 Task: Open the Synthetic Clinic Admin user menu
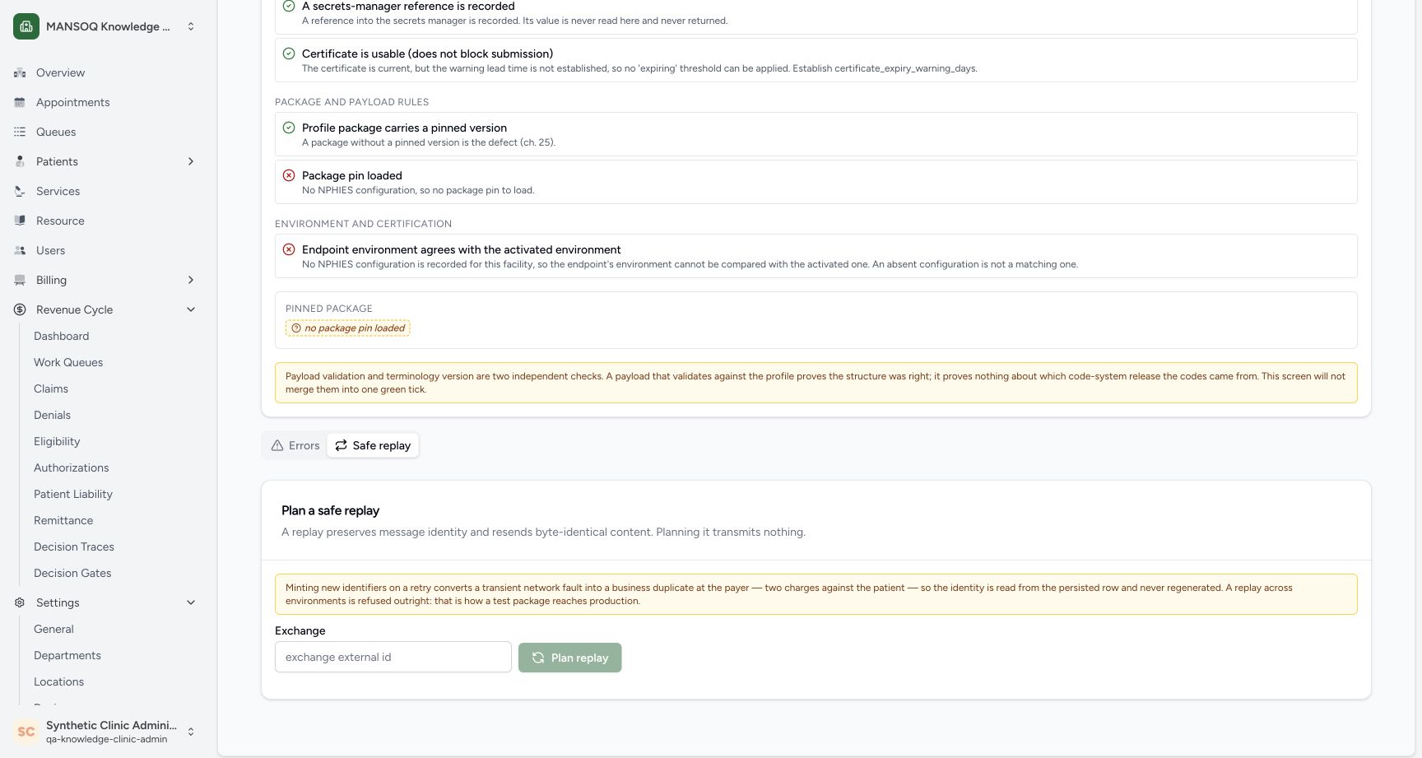point(105,731)
